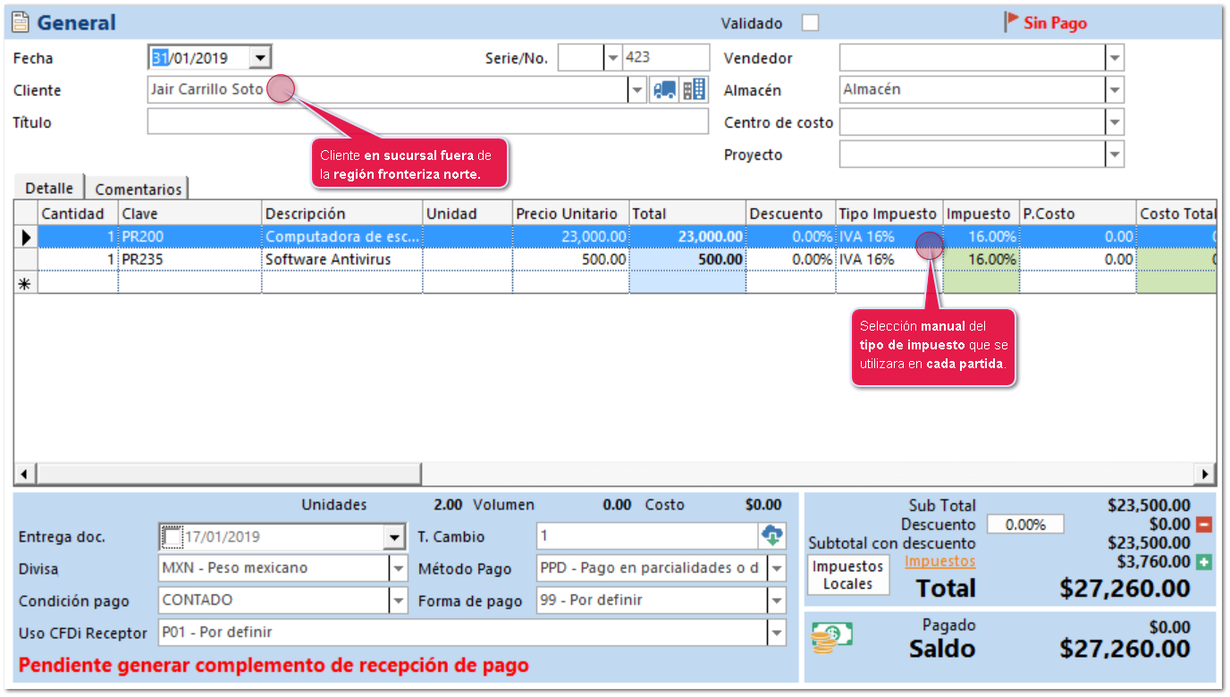Click the Cantidad cell of PR235 row

pyautogui.click(x=79, y=259)
